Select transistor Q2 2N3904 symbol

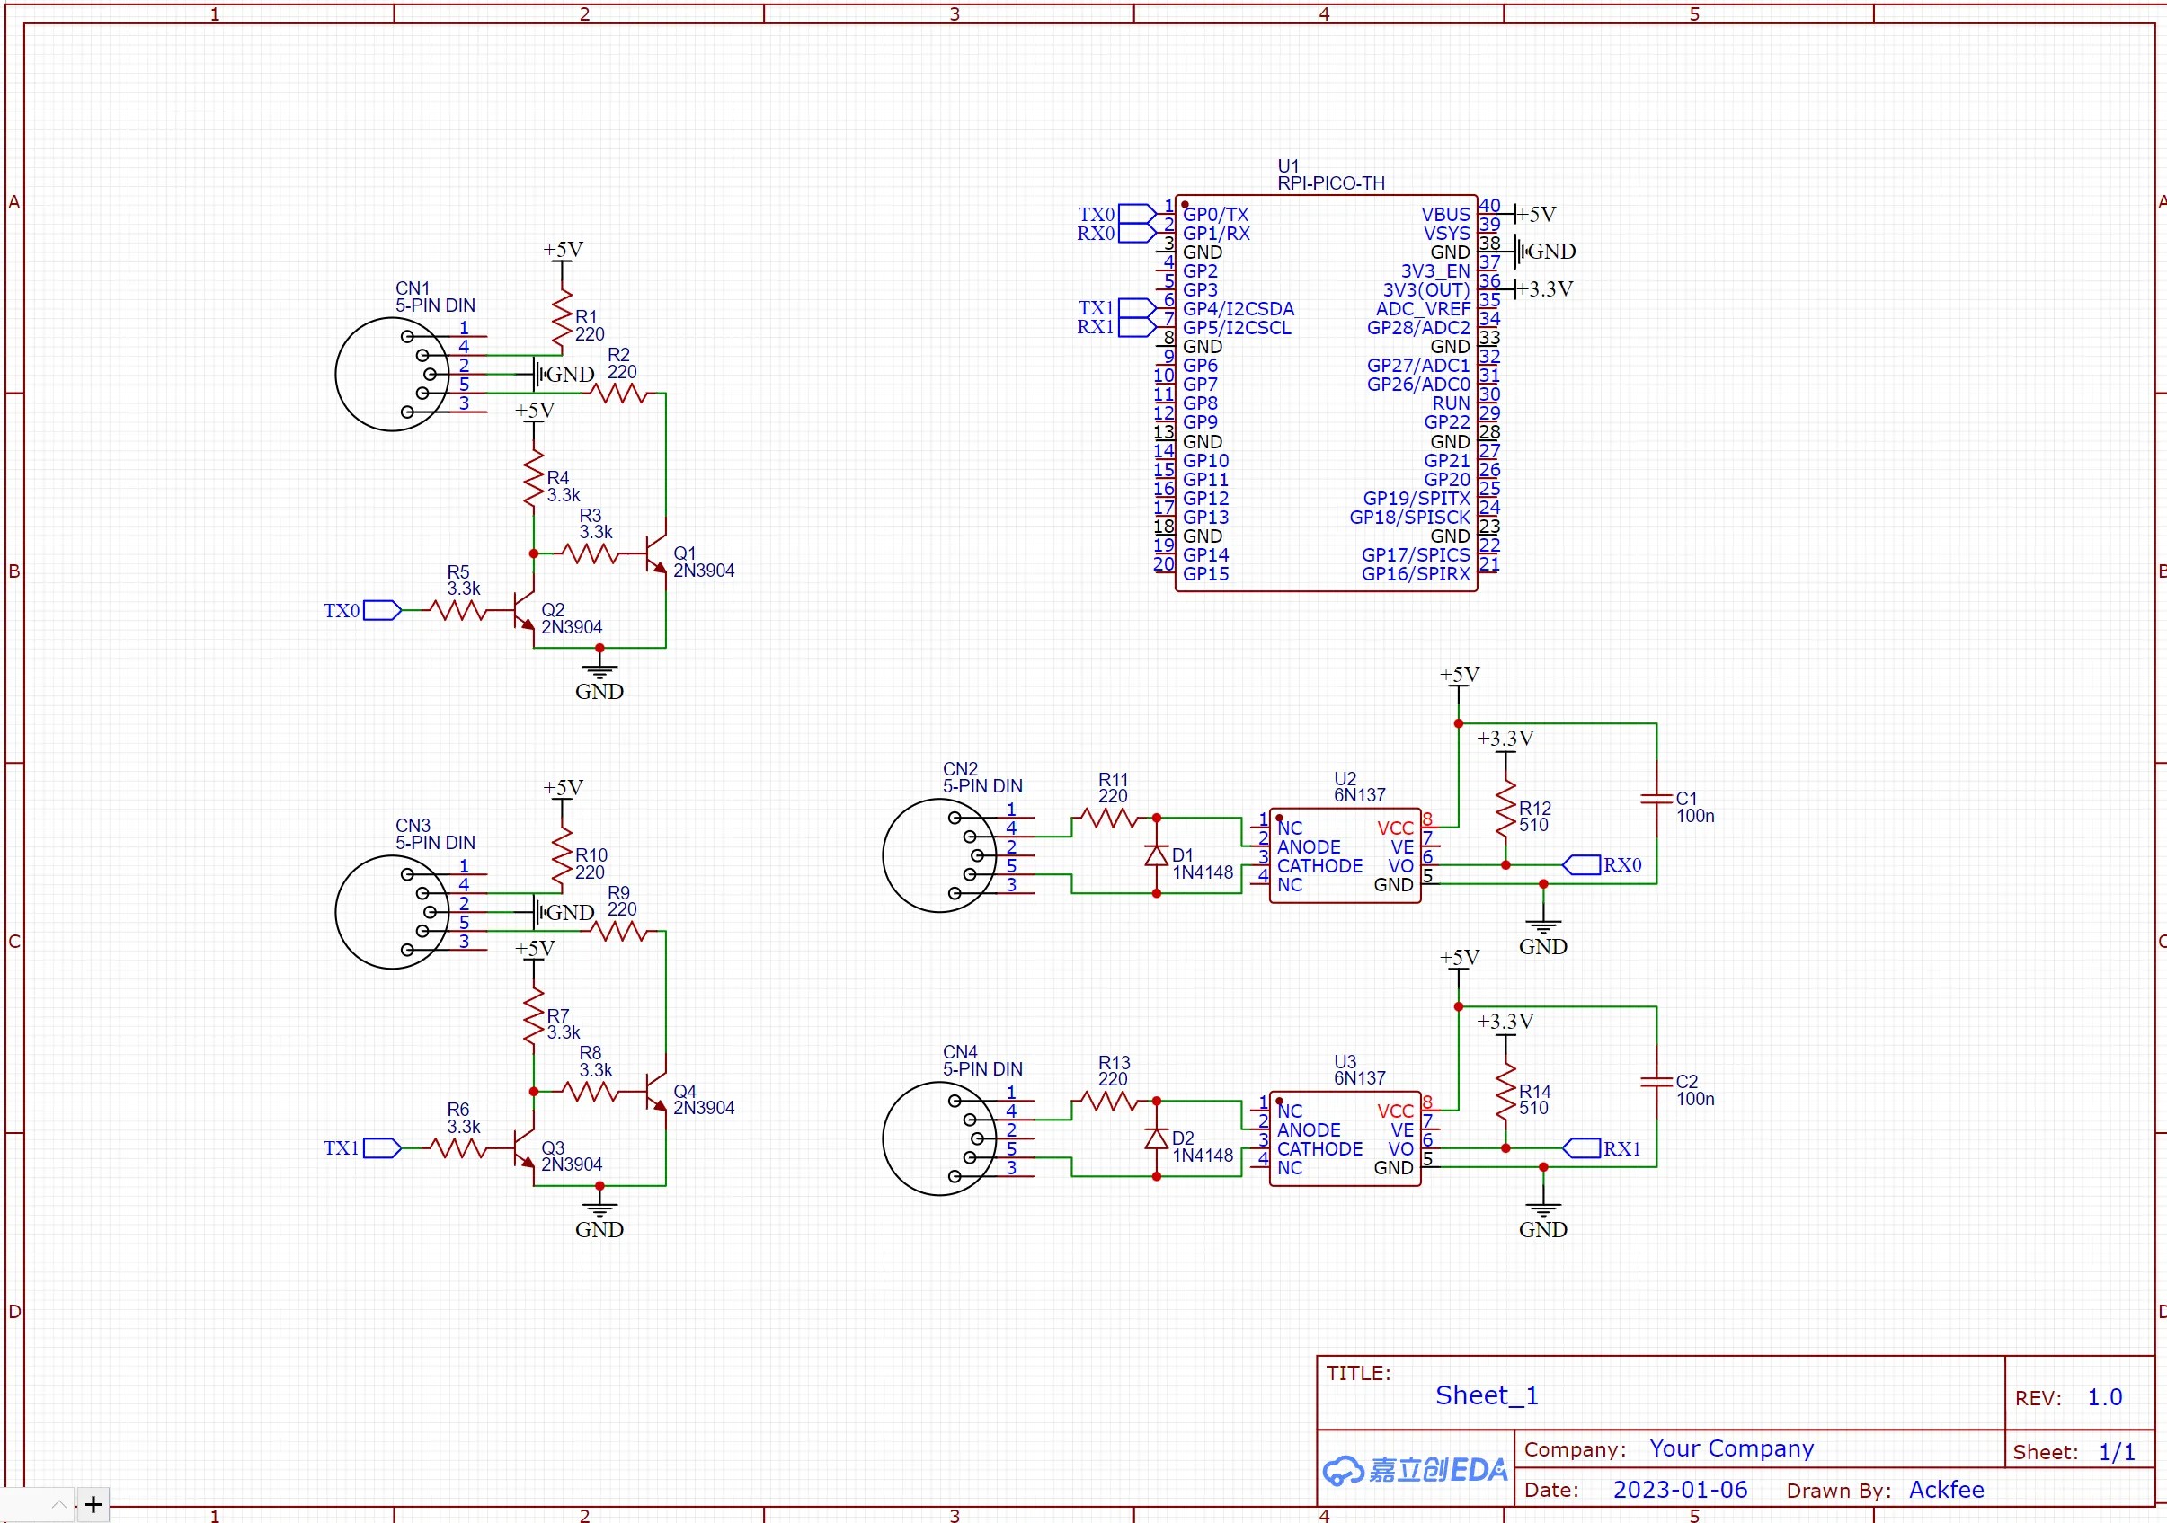(524, 610)
